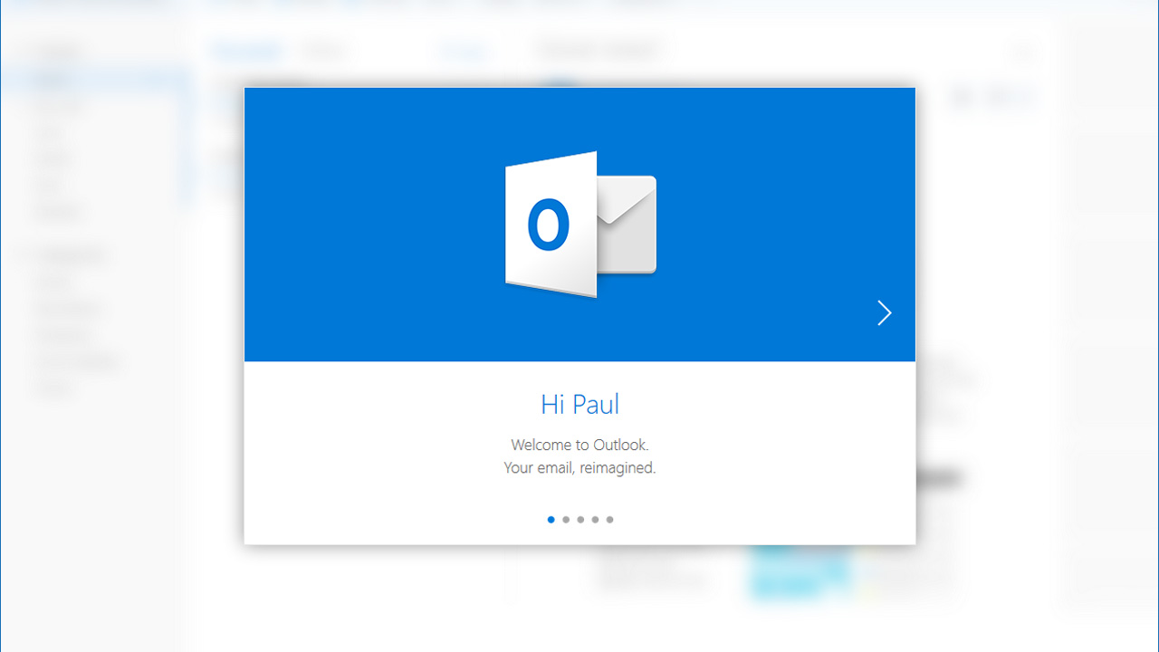Click the blurred icon in top-right corner
The height and width of the screenshot is (652, 1159).
click(x=1023, y=53)
